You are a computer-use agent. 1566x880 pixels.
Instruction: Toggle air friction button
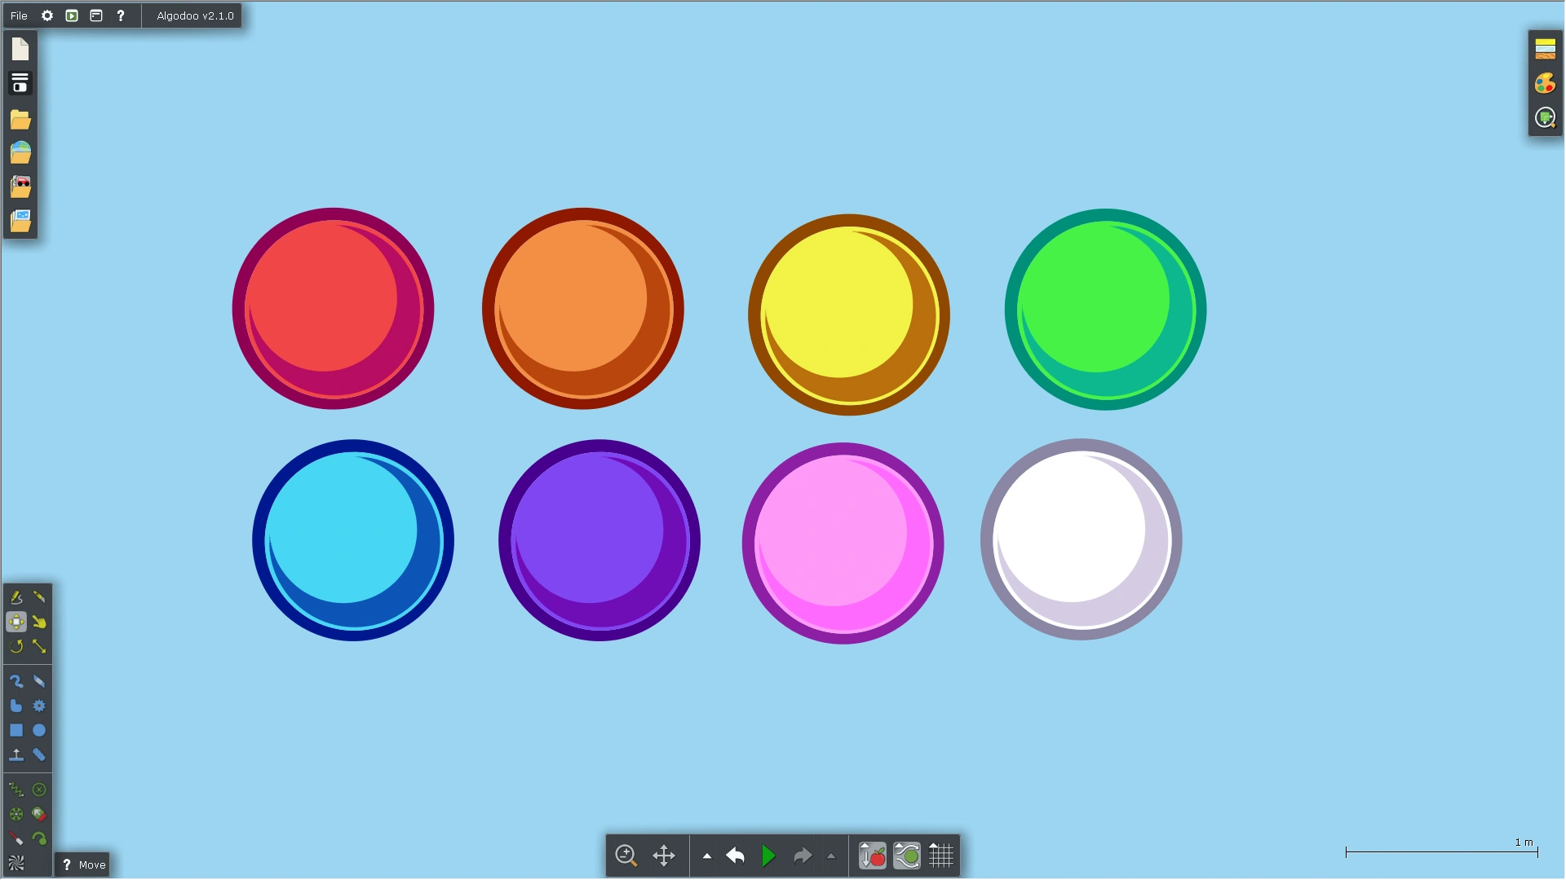click(x=906, y=856)
